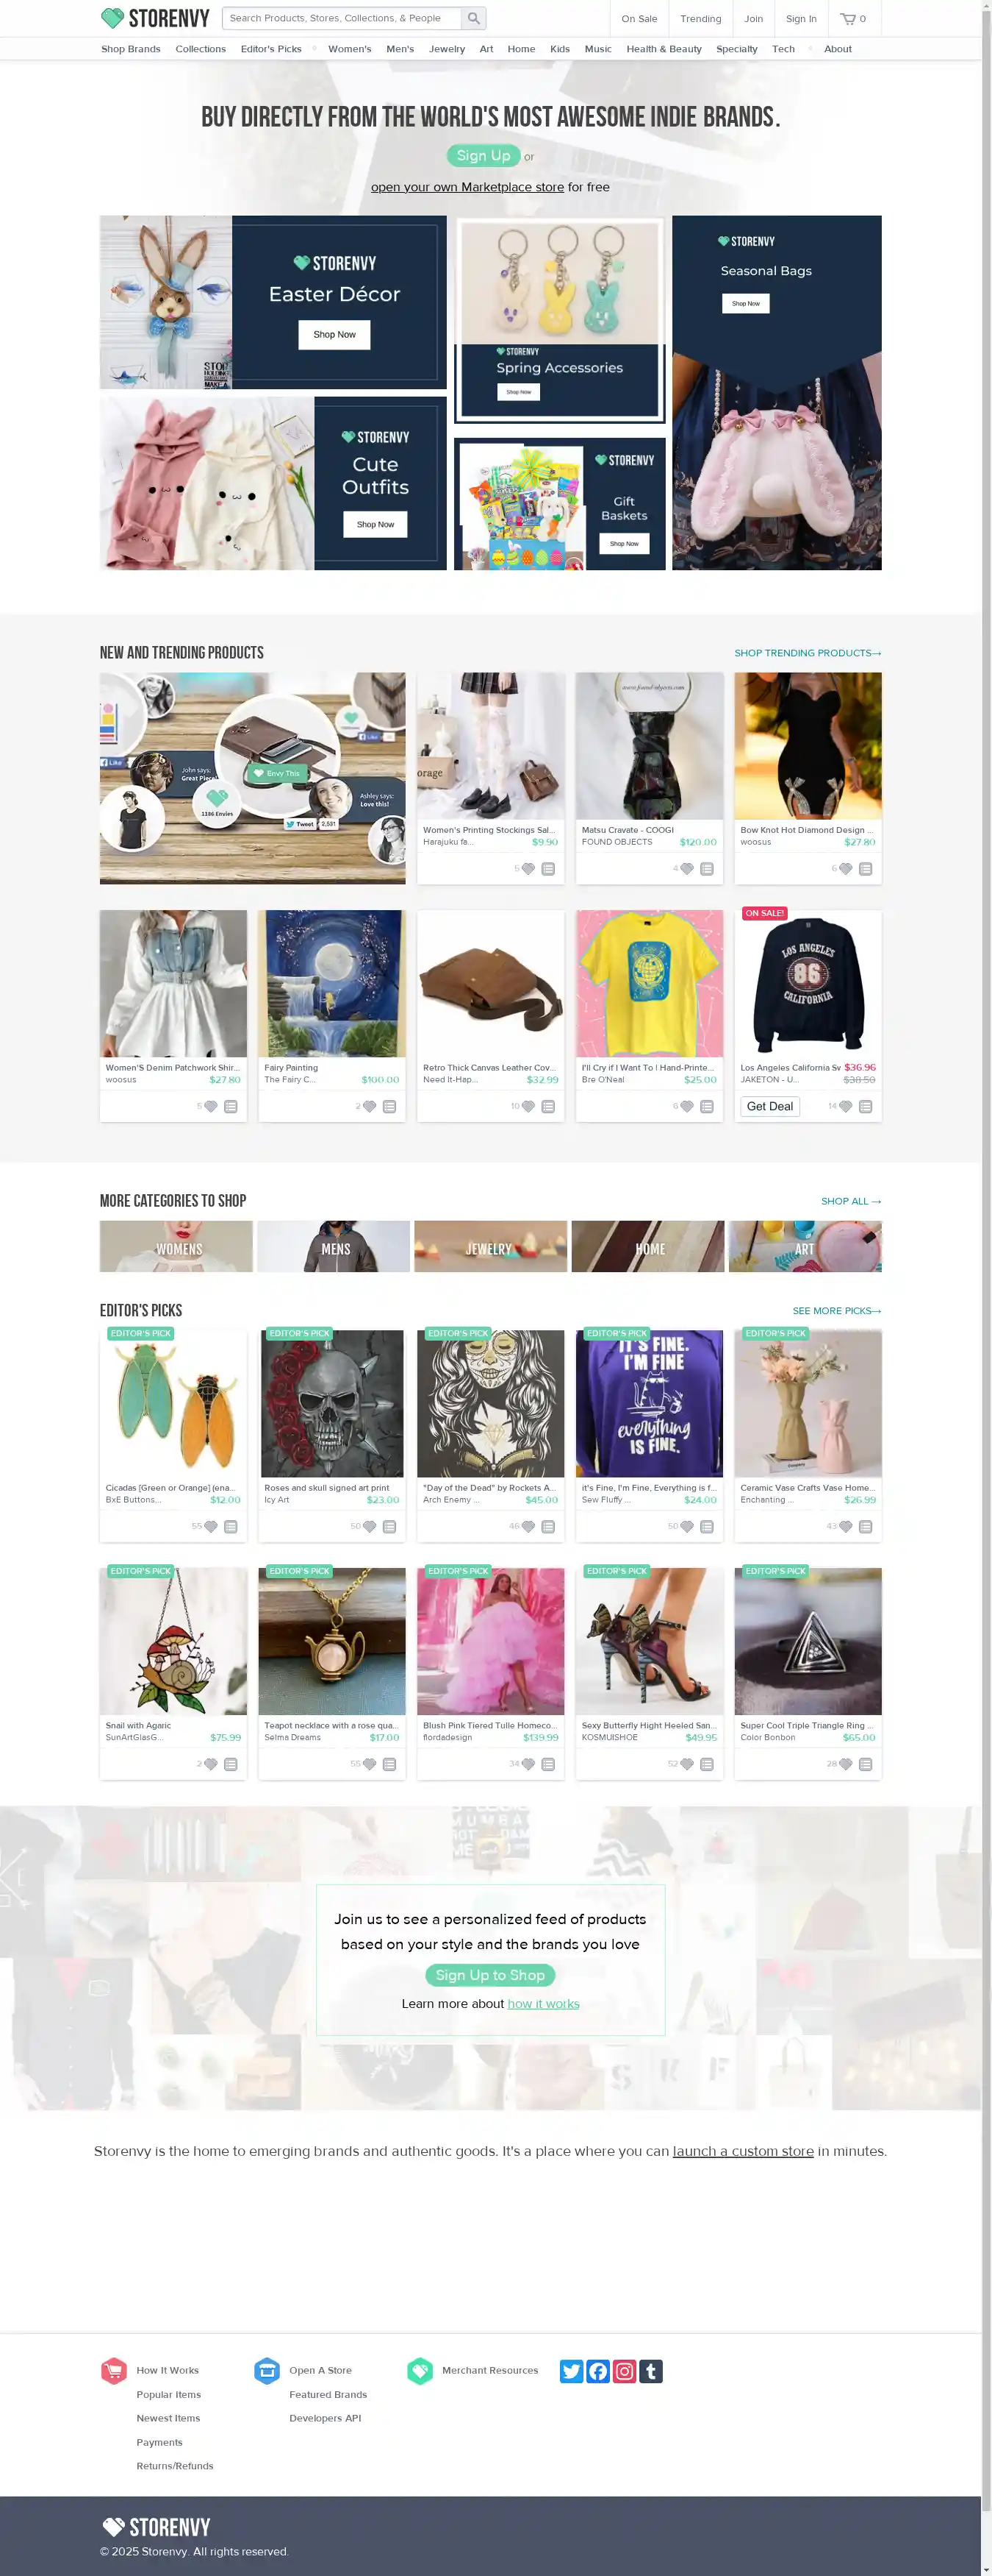Click the search magnifier icon
The width and height of the screenshot is (992, 2576).
473,18
